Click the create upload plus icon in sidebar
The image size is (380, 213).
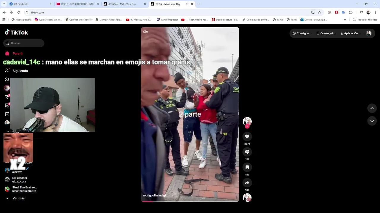(x=7, y=114)
